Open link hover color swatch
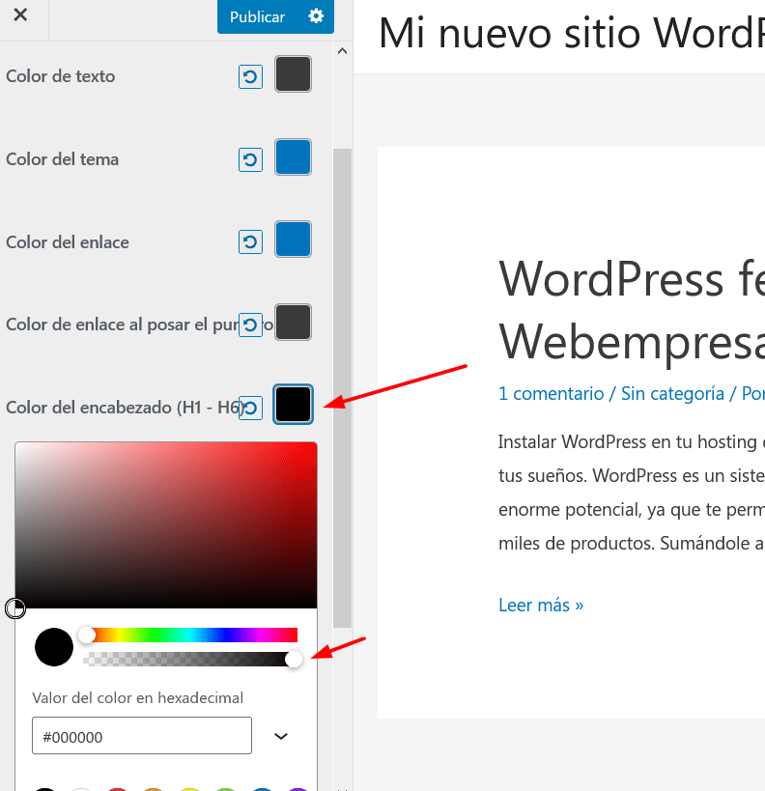 click(x=294, y=323)
